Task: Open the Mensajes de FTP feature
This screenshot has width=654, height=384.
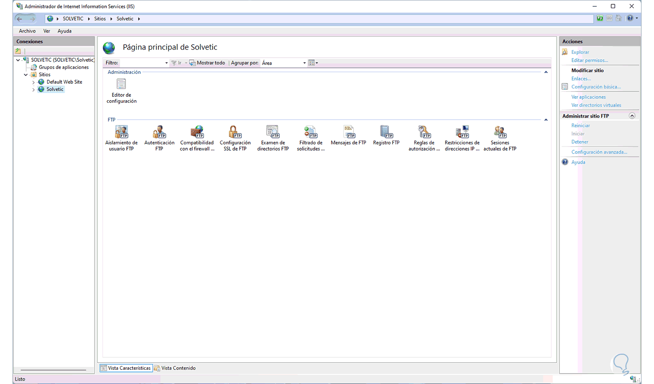Action: point(348,136)
